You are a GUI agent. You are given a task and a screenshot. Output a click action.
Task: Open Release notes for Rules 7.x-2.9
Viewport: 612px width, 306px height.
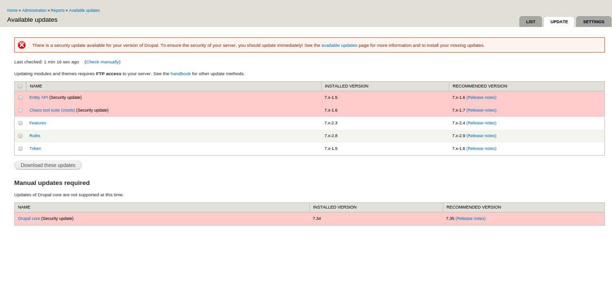coord(481,136)
